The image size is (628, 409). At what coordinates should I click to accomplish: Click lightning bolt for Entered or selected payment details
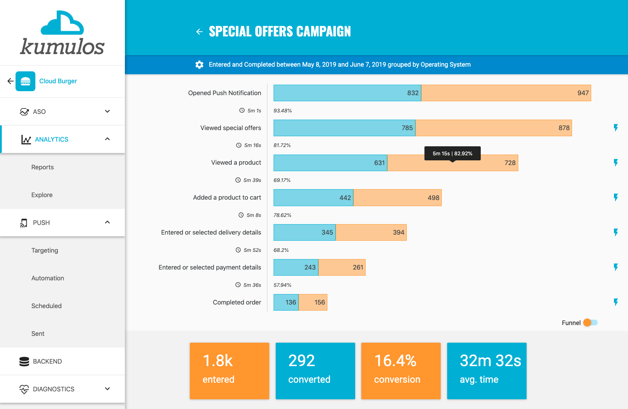tap(616, 267)
